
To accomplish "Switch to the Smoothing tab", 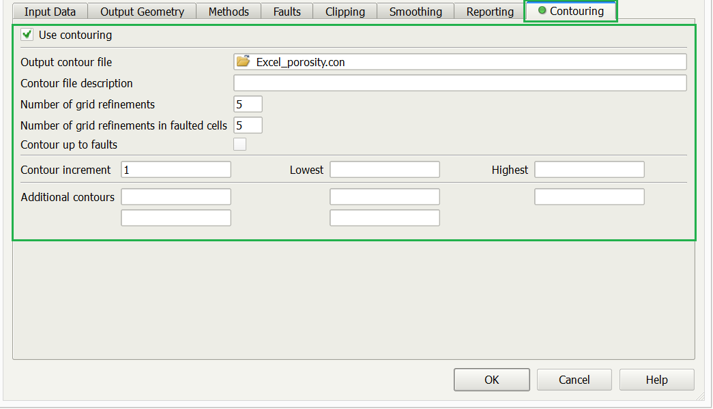I will (416, 12).
